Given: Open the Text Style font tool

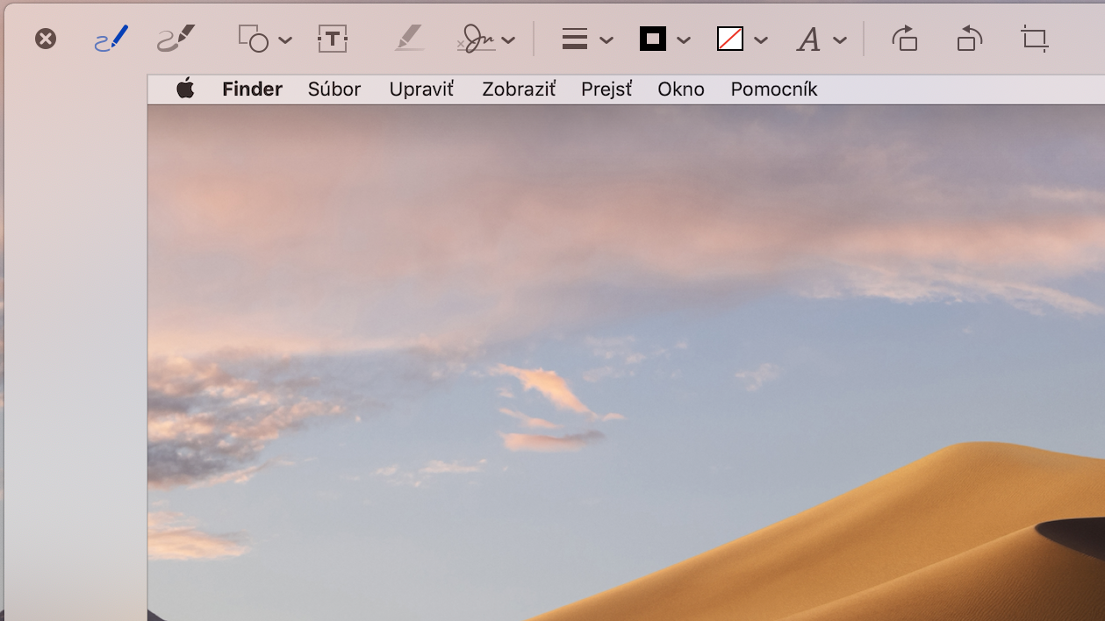Looking at the screenshot, I should pyautogui.click(x=808, y=39).
